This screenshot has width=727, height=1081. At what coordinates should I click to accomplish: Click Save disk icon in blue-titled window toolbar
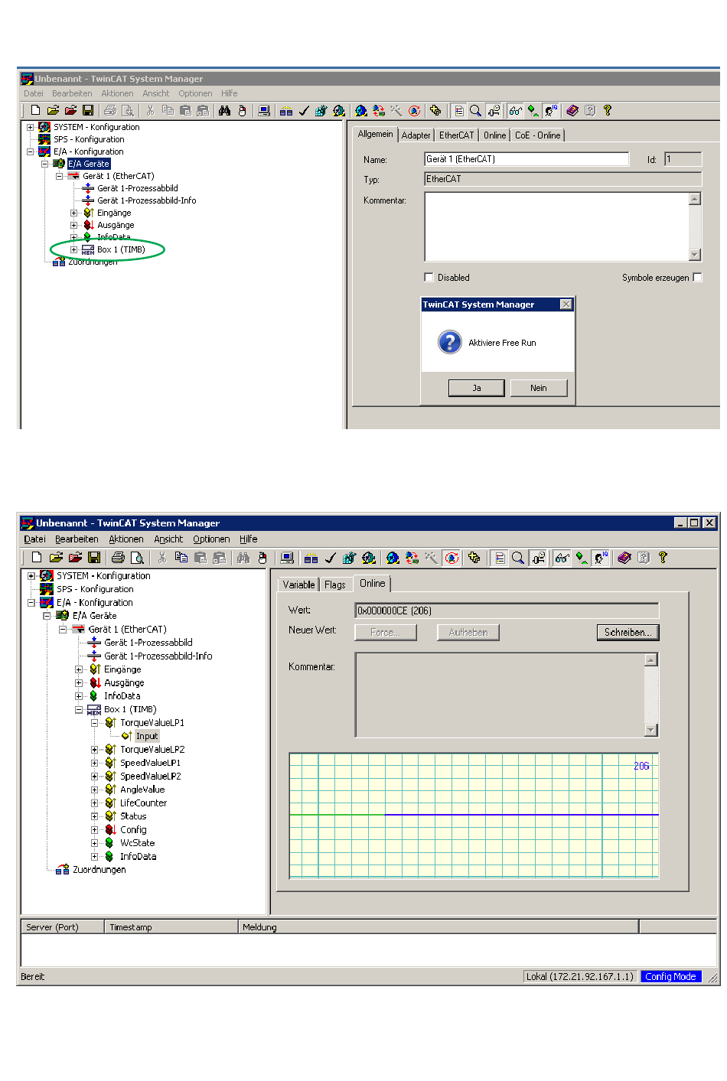click(x=94, y=558)
